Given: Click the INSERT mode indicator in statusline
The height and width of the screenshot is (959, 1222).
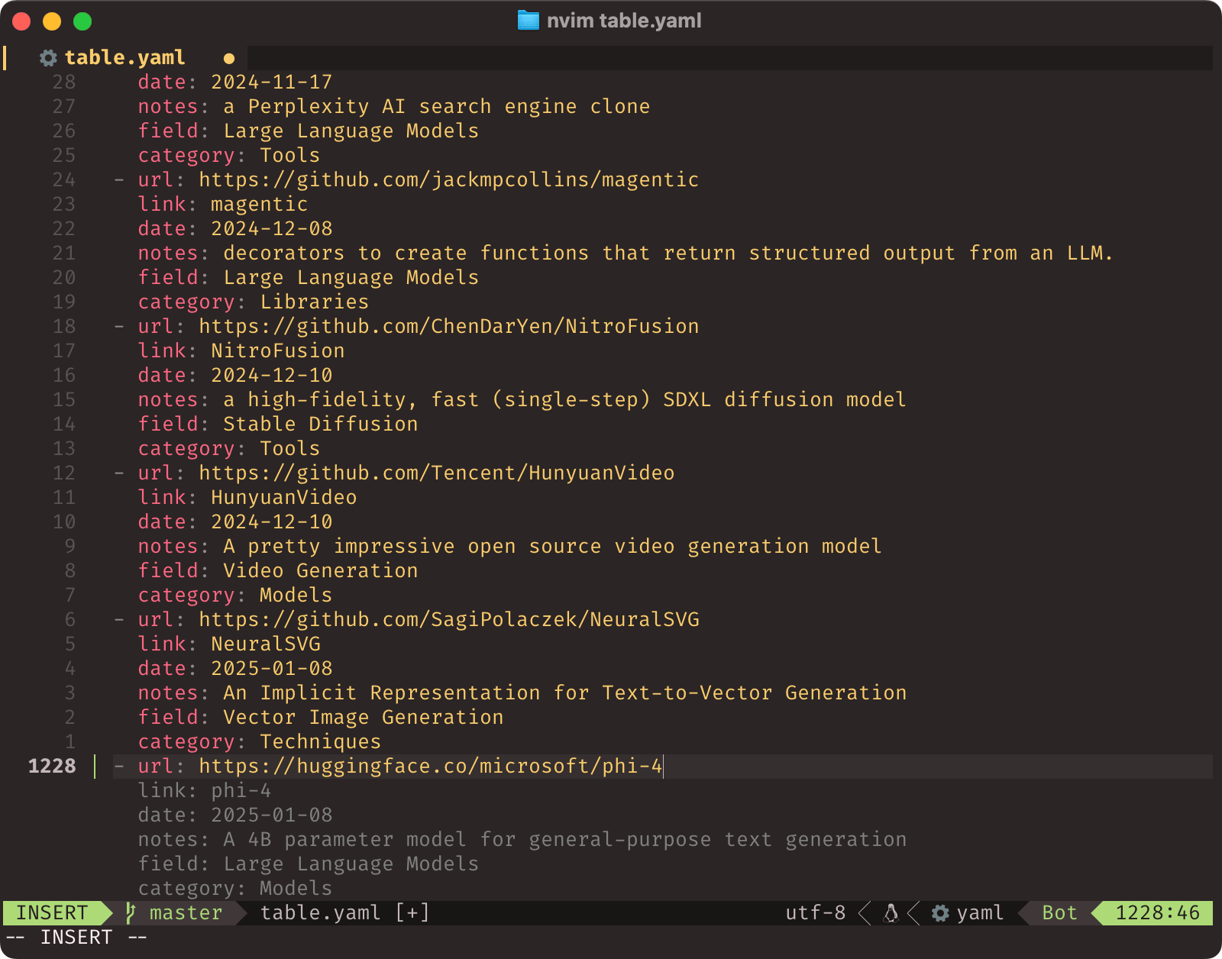Looking at the screenshot, I should 52,912.
